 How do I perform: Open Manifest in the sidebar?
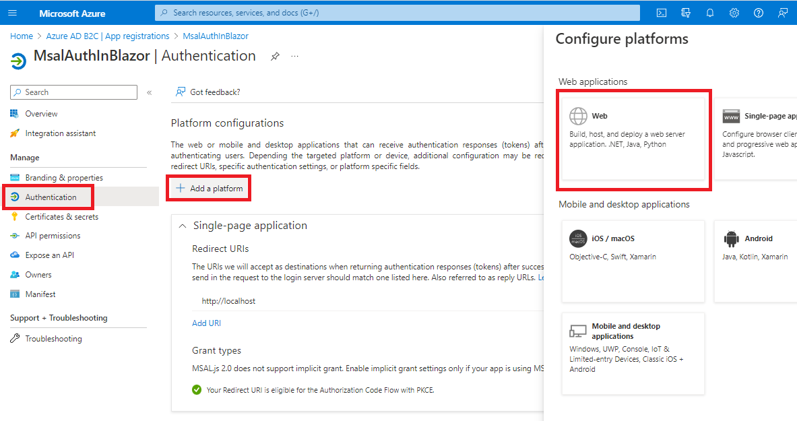[x=40, y=294]
